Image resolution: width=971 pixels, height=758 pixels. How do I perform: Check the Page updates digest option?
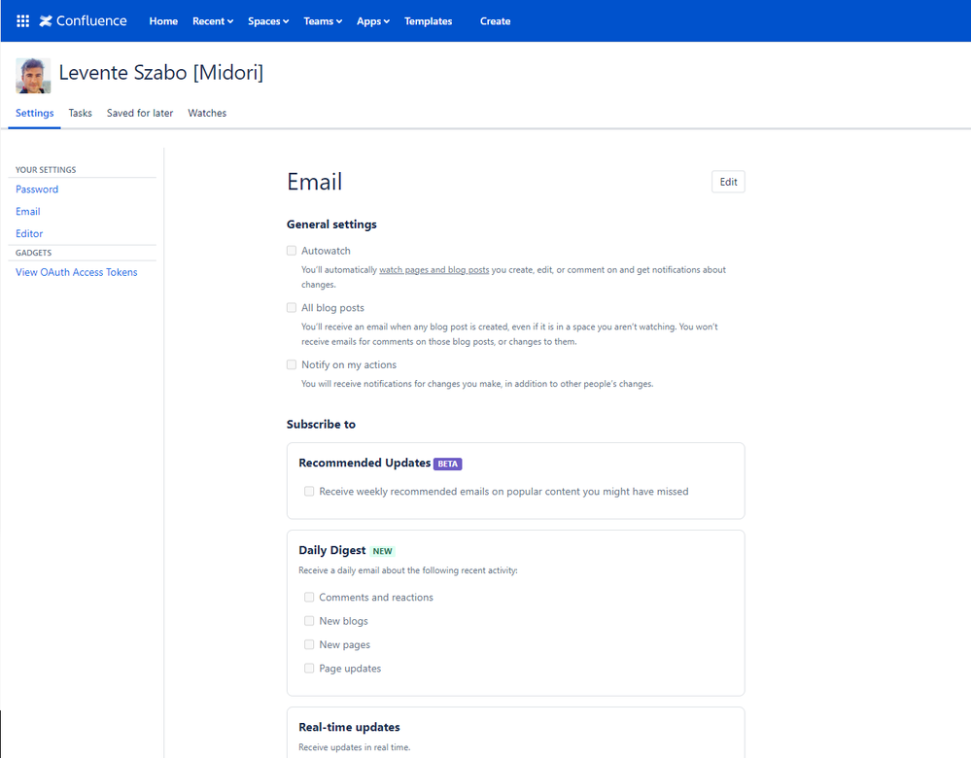tap(309, 668)
